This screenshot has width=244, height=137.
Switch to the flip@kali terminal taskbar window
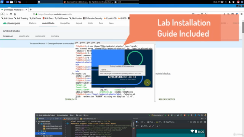point(101,2)
